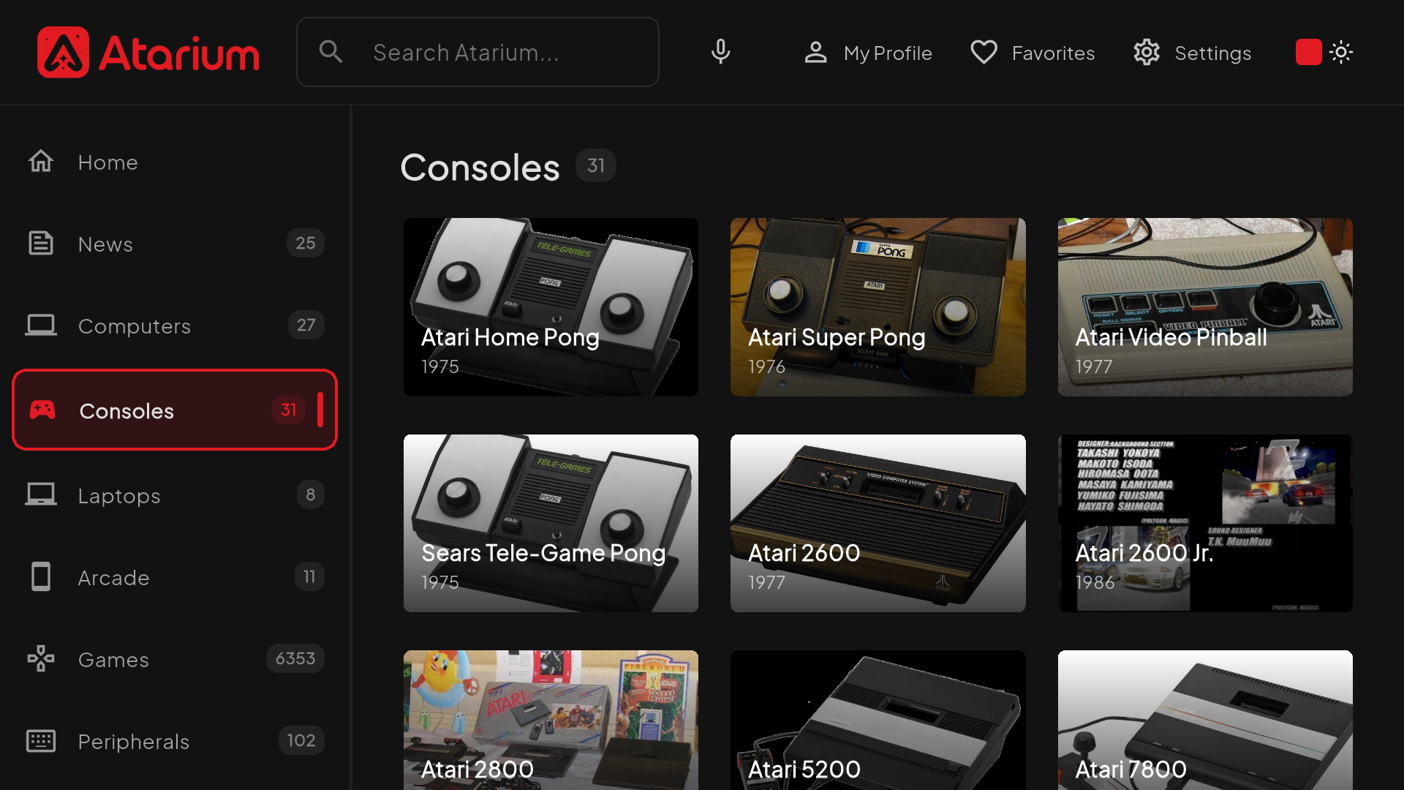Viewport: 1404px width, 790px height.
Task: Click the Atarium logo icon
Action: [x=63, y=52]
